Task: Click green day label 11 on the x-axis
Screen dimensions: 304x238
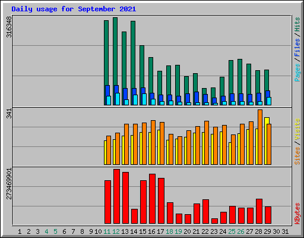Action: (107, 231)
